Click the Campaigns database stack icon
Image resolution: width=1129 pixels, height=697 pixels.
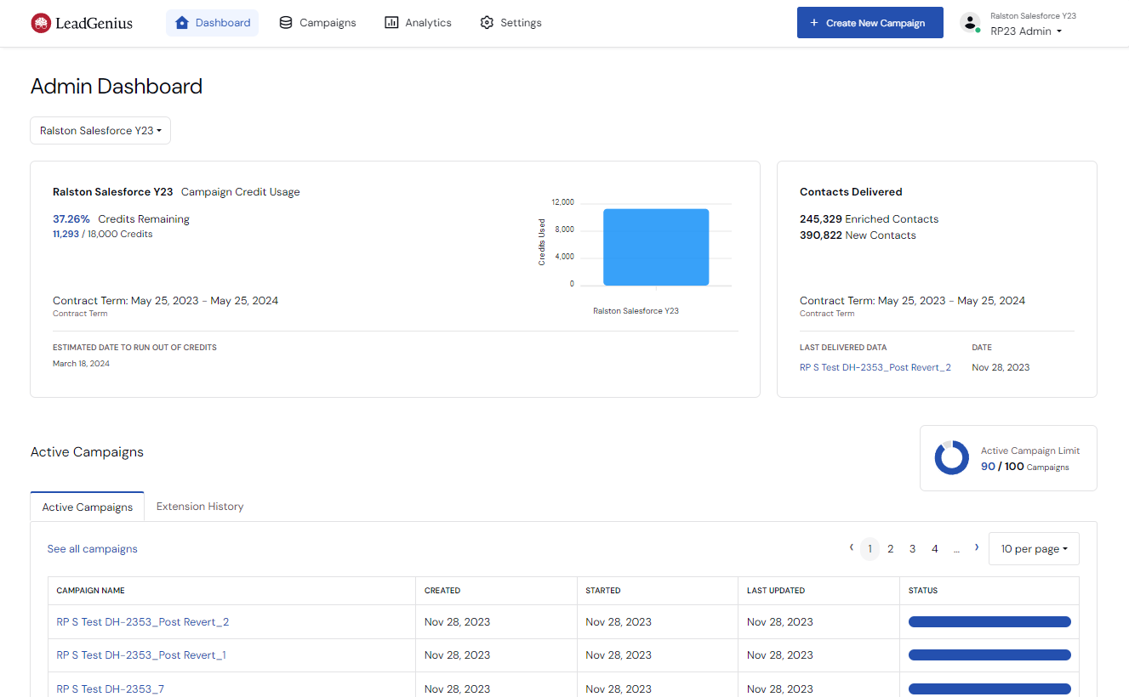click(x=286, y=23)
